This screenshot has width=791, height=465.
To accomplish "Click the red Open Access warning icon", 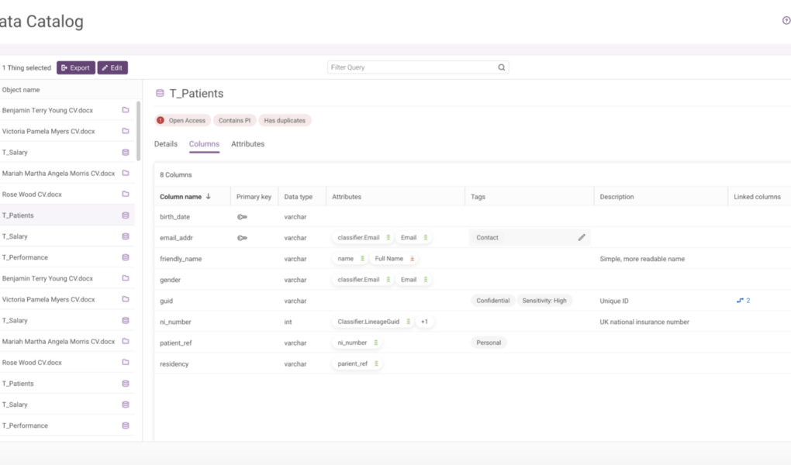I will coord(161,121).
